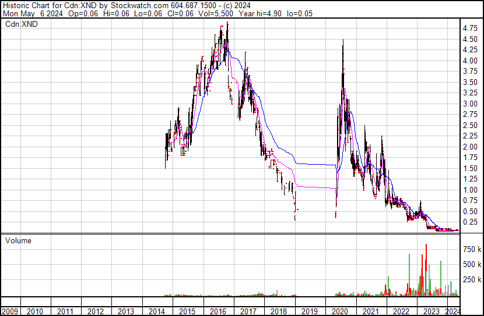Screen dimensions: 484x316
Task: Click the Vol=5,500 value in header
Action: pyautogui.click(x=226, y=13)
